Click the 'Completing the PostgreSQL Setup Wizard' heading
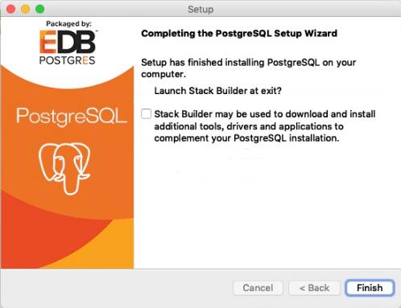 point(239,34)
